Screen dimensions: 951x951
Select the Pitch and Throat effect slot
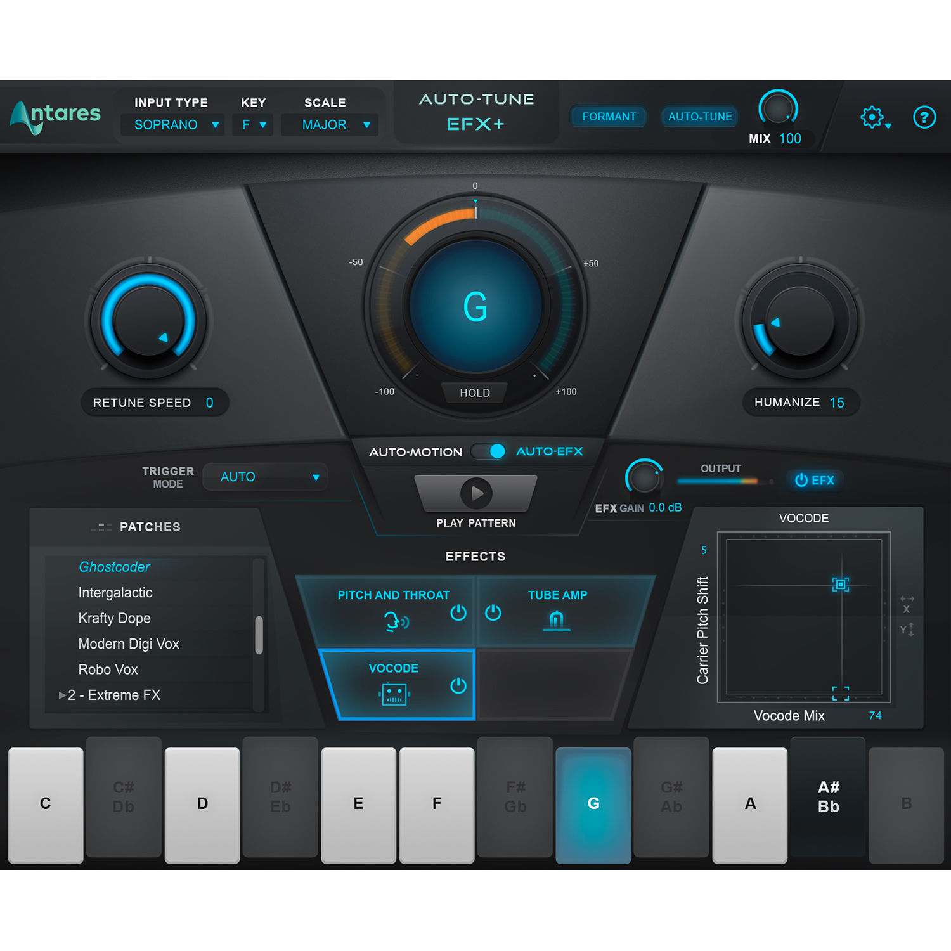[x=387, y=612]
